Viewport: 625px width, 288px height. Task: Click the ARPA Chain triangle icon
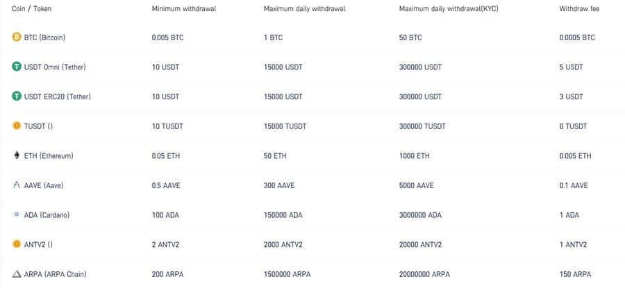click(x=17, y=274)
